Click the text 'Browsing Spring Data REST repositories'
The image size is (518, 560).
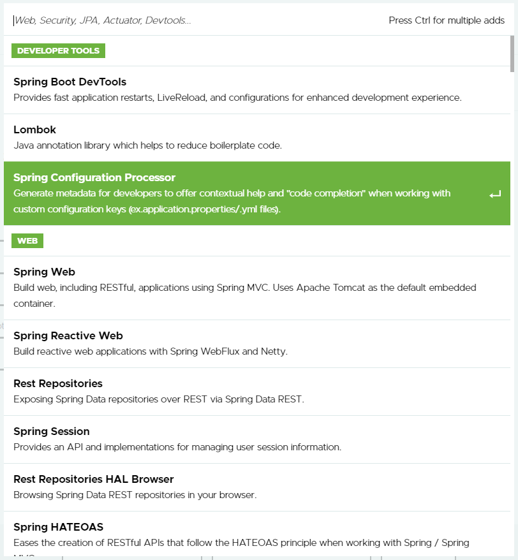100,495
